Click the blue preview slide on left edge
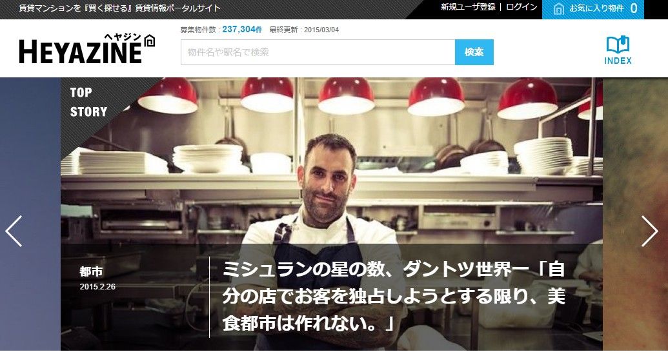 point(30,214)
